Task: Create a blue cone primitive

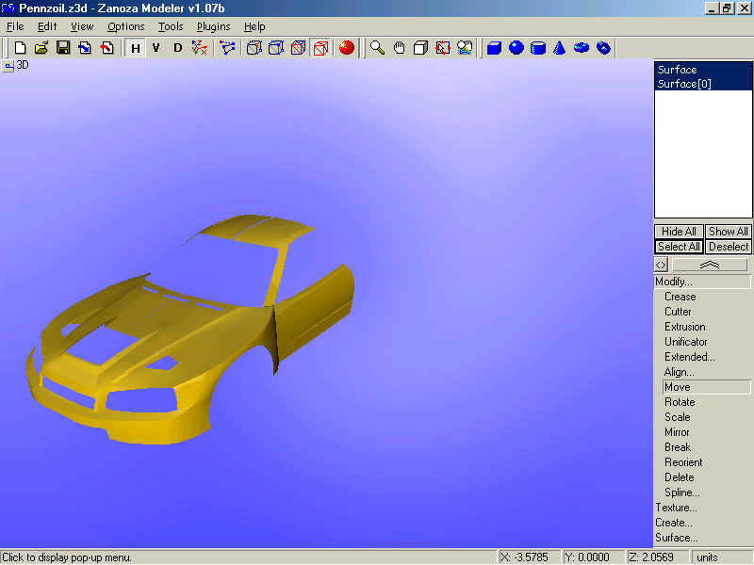Action: point(560,48)
